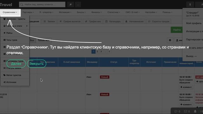Switch to the Напоминания tab

click(134, 22)
